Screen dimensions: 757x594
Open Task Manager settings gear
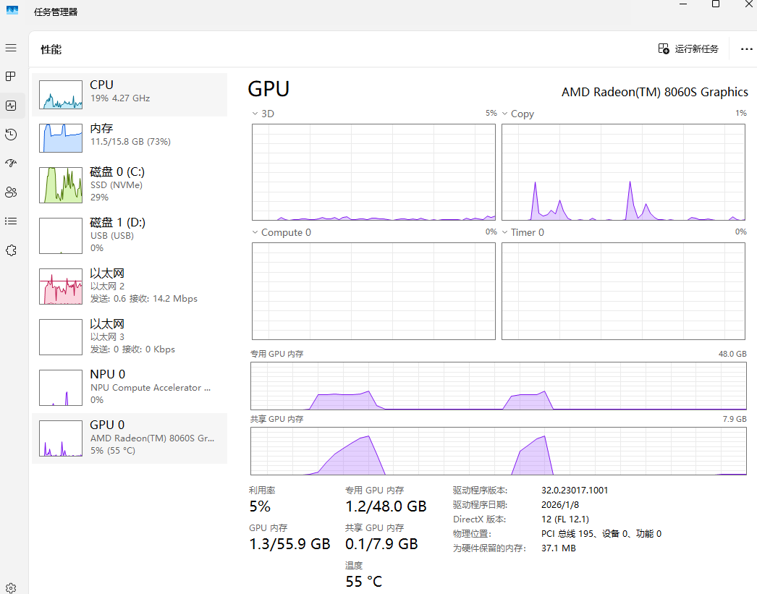[x=11, y=587]
